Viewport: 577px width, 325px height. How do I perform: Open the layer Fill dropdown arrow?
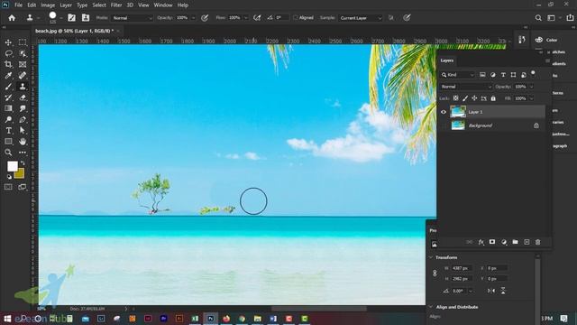point(531,98)
